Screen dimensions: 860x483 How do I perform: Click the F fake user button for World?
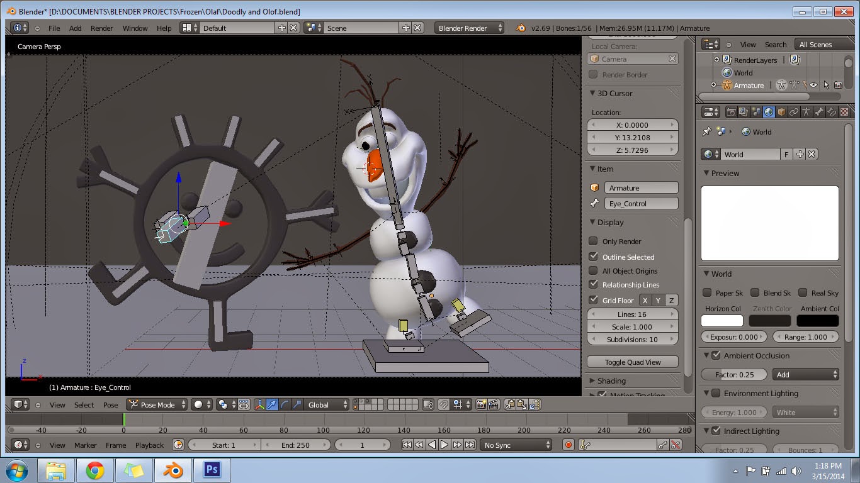coord(786,154)
